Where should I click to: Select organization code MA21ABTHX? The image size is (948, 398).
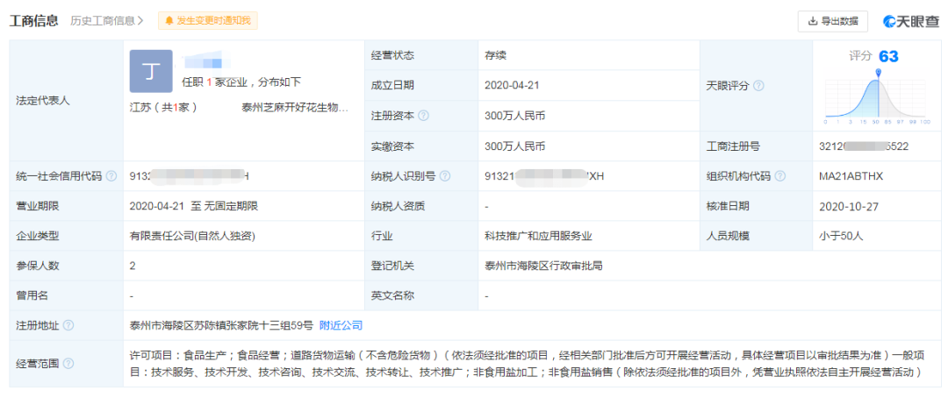click(x=853, y=176)
